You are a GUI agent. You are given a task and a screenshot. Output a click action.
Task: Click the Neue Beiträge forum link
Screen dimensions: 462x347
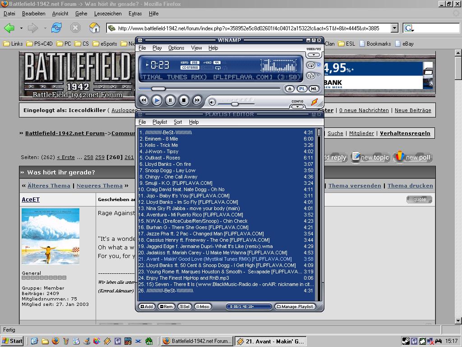(413, 110)
